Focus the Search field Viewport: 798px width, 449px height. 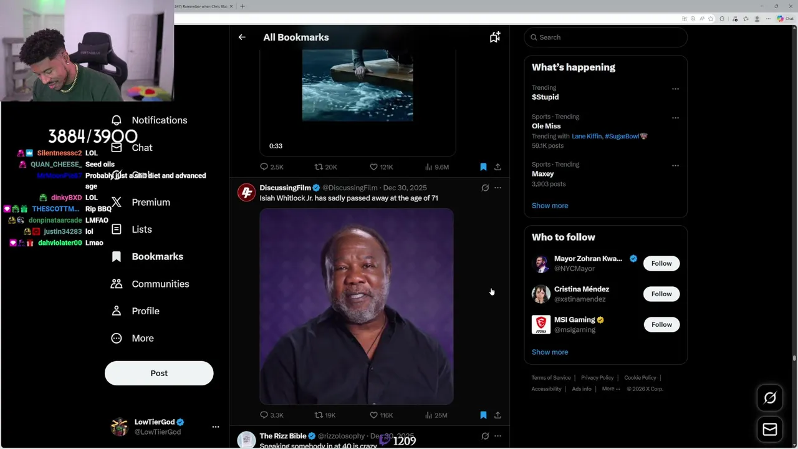click(606, 37)
